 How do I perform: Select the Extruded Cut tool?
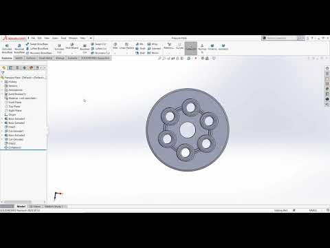(59, 49)
